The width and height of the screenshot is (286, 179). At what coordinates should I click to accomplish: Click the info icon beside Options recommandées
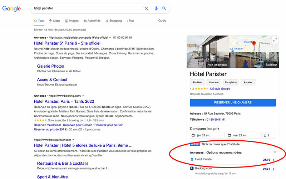(x=274, y=152)
